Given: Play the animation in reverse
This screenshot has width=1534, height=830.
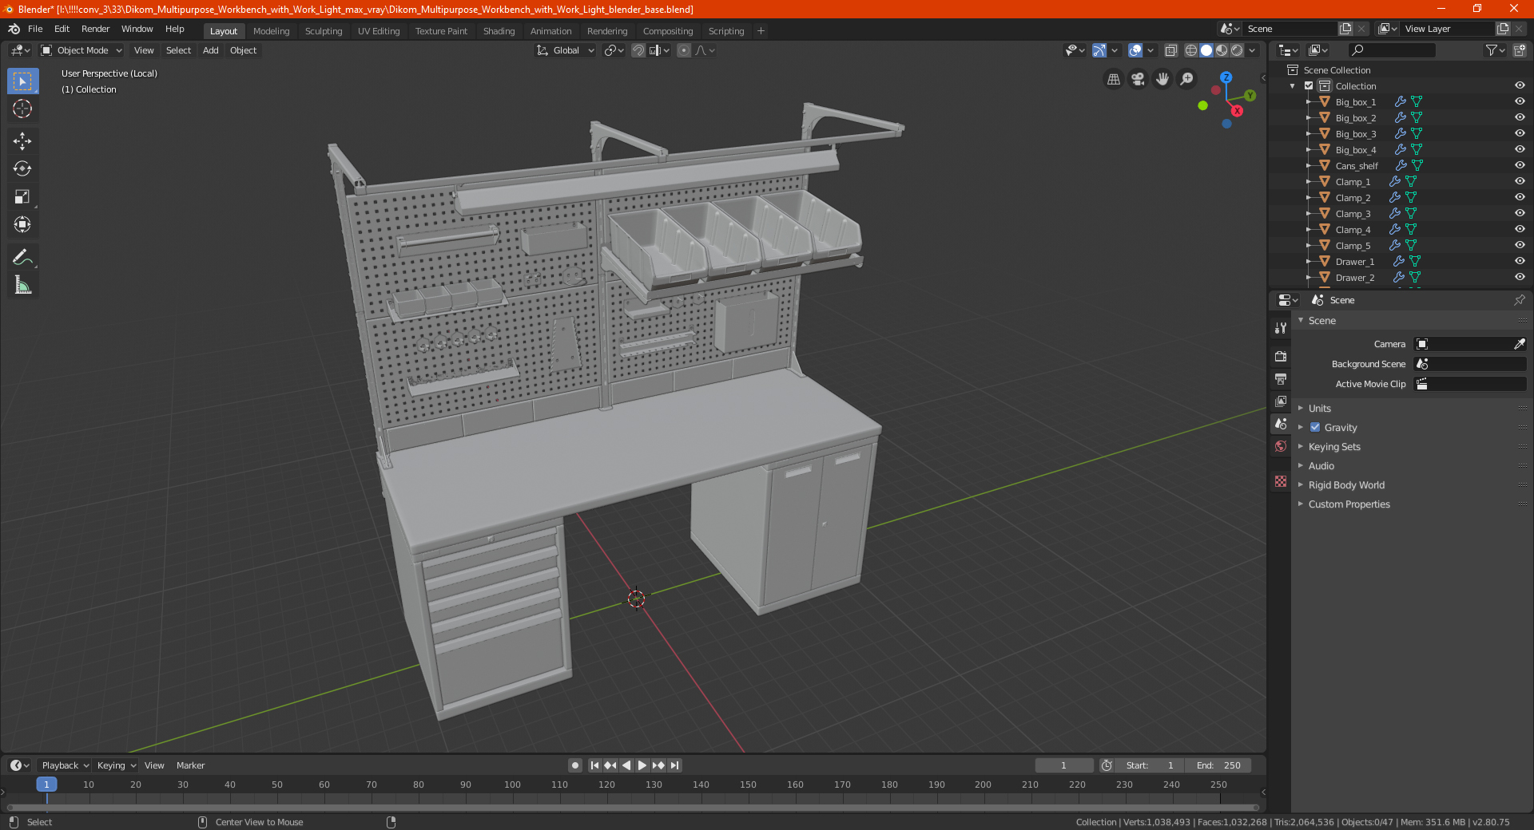Looking at the screenshot, I should 626,765.
